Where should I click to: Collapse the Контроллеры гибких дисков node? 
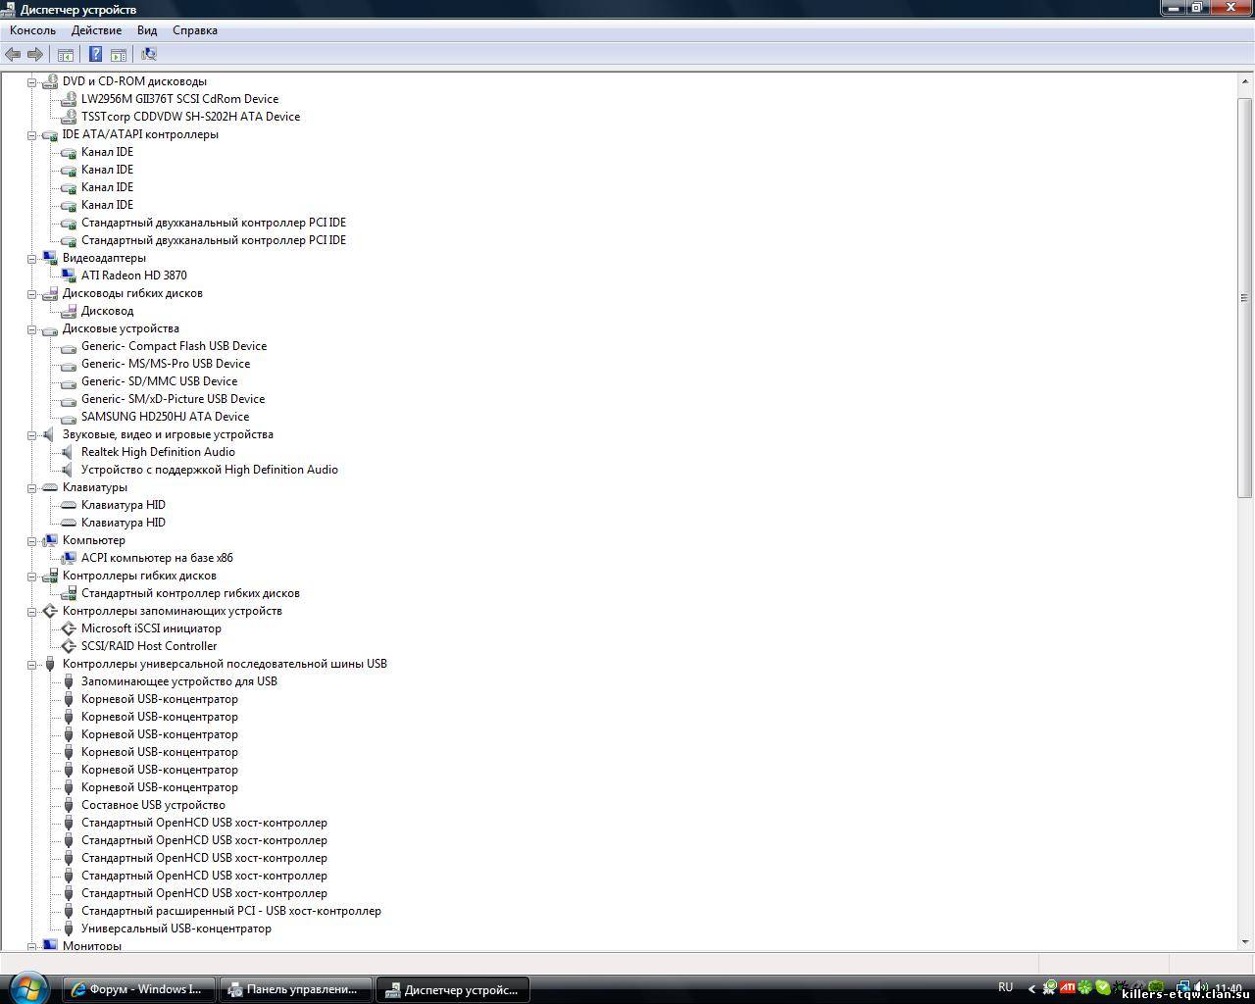[x=31, y=577]
